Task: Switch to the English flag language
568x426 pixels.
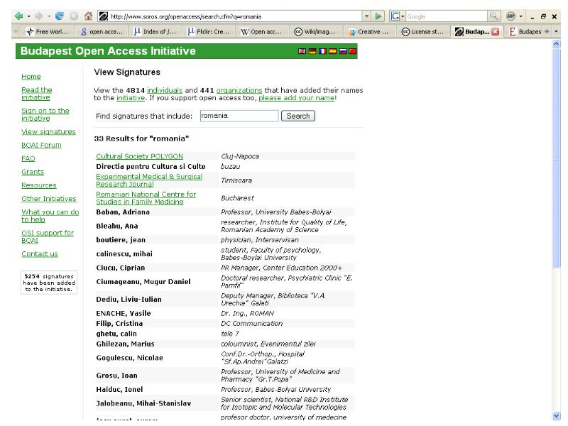Action: pyautogui.click(x=302, y=51)
